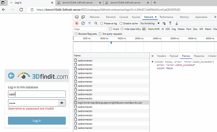This screenshot has height=132, width=217.
Task: Open a new browser tab
Action: click(x=155, y=3)
